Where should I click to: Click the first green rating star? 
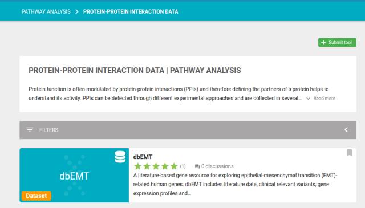pyautogui.click(x=138, y=166)
